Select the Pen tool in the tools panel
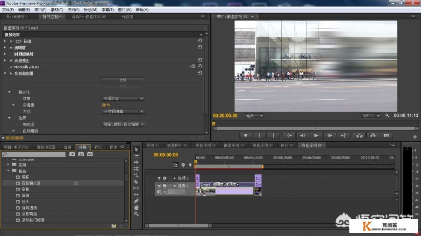The image size is (421, 236). click(136, 201)
